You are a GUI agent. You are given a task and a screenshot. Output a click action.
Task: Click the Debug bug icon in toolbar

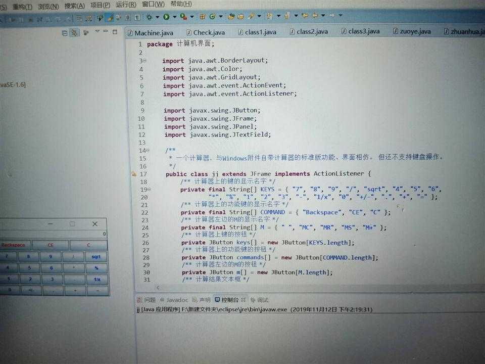point(150,17)
